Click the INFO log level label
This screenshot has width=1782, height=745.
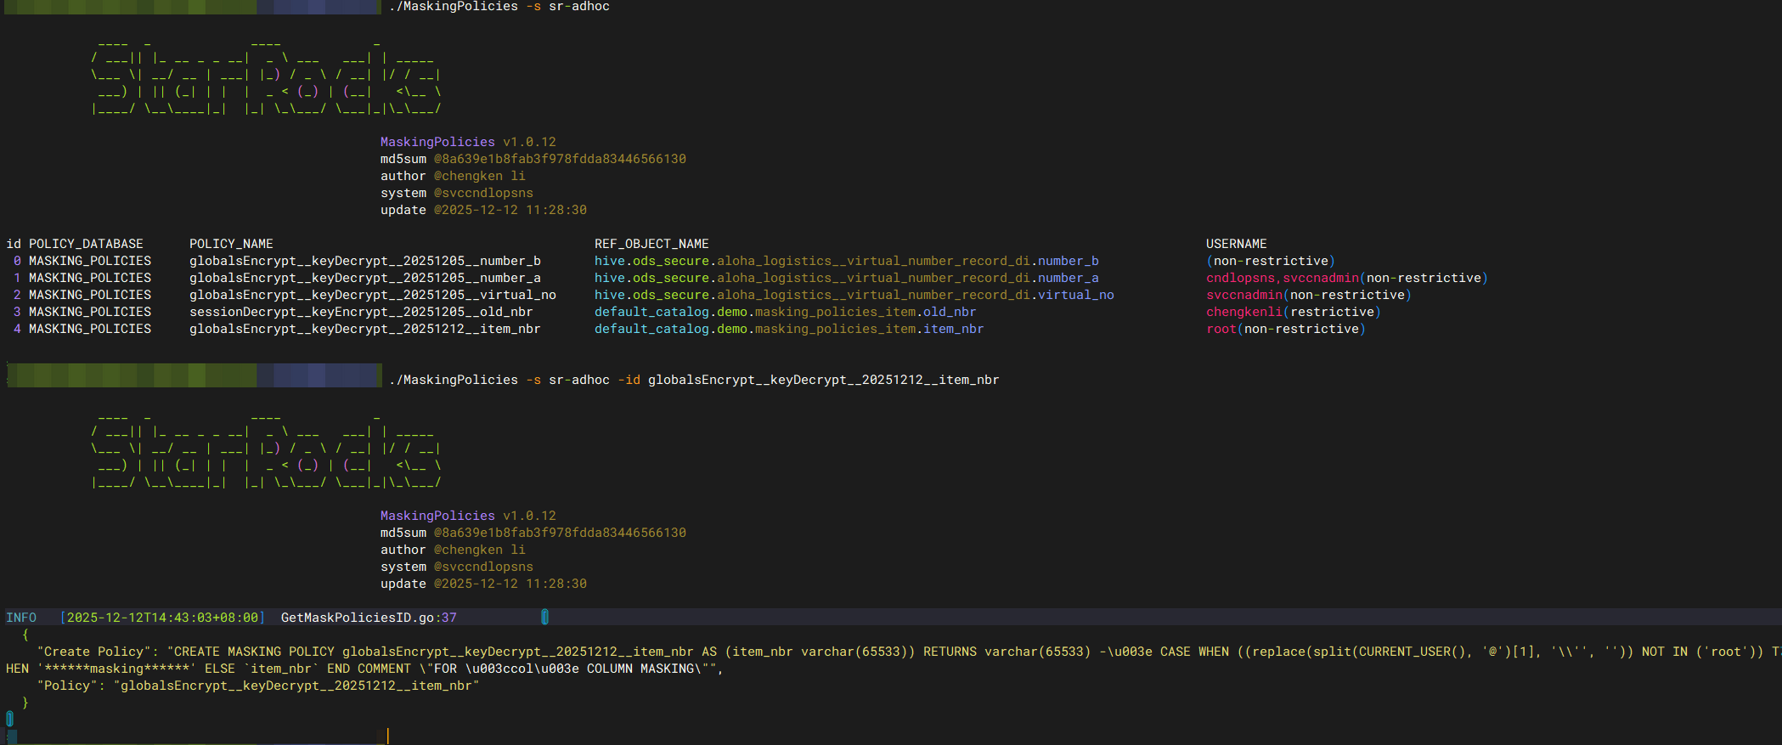(x=21, y=618)
